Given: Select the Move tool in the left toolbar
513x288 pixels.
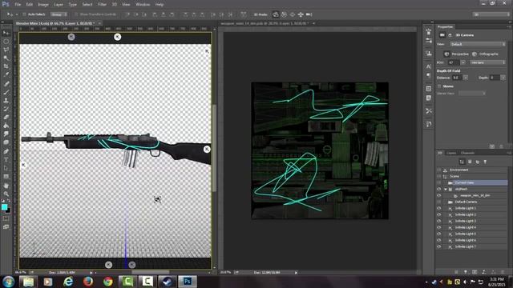Looking at the screenshot, I should [x=6, y=33].
